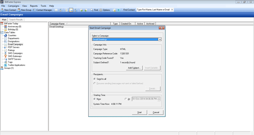254x135 pixels.
Task: Click the date-time spinner arrows
Action: pyautogui.click(x=159, y=99)
